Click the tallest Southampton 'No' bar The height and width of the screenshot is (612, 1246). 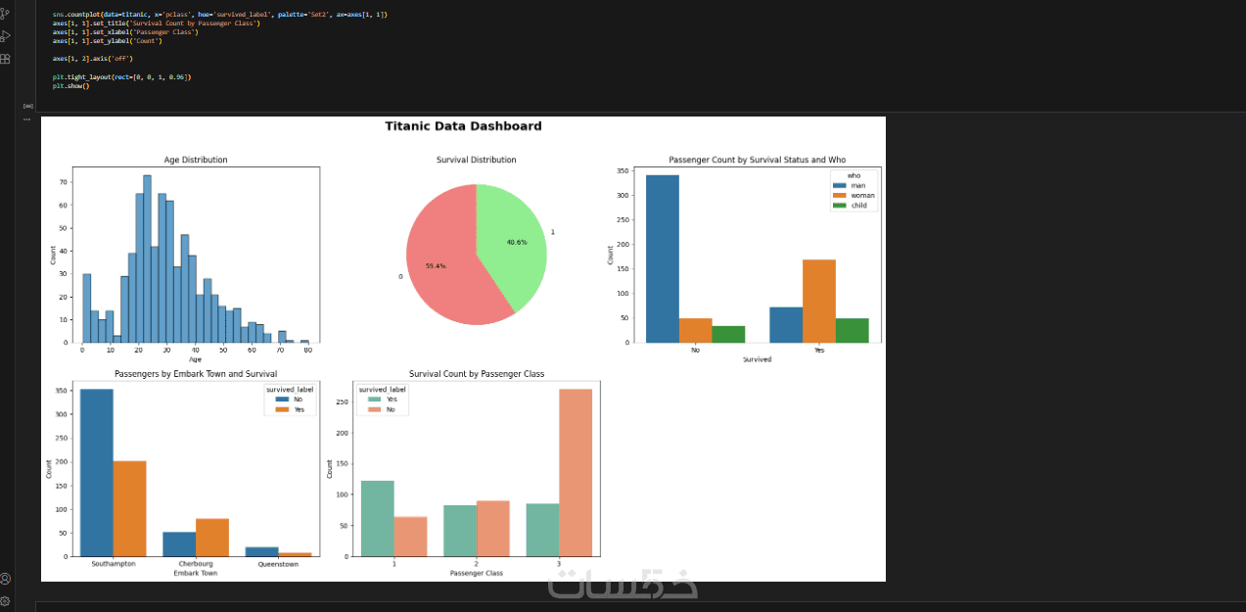coord(97,473)
